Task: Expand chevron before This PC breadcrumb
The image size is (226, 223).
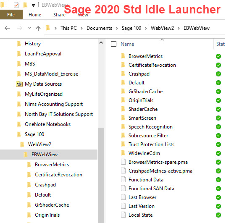Action: pyautogui.click(x=55, y=28)
